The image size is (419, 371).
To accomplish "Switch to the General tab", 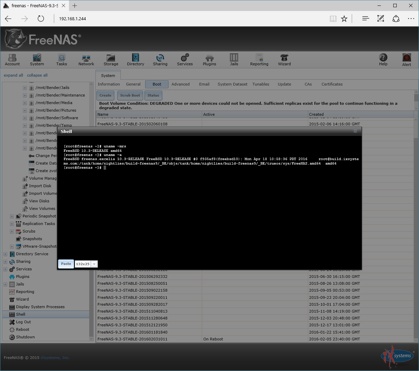I will (x=133, y=84).
